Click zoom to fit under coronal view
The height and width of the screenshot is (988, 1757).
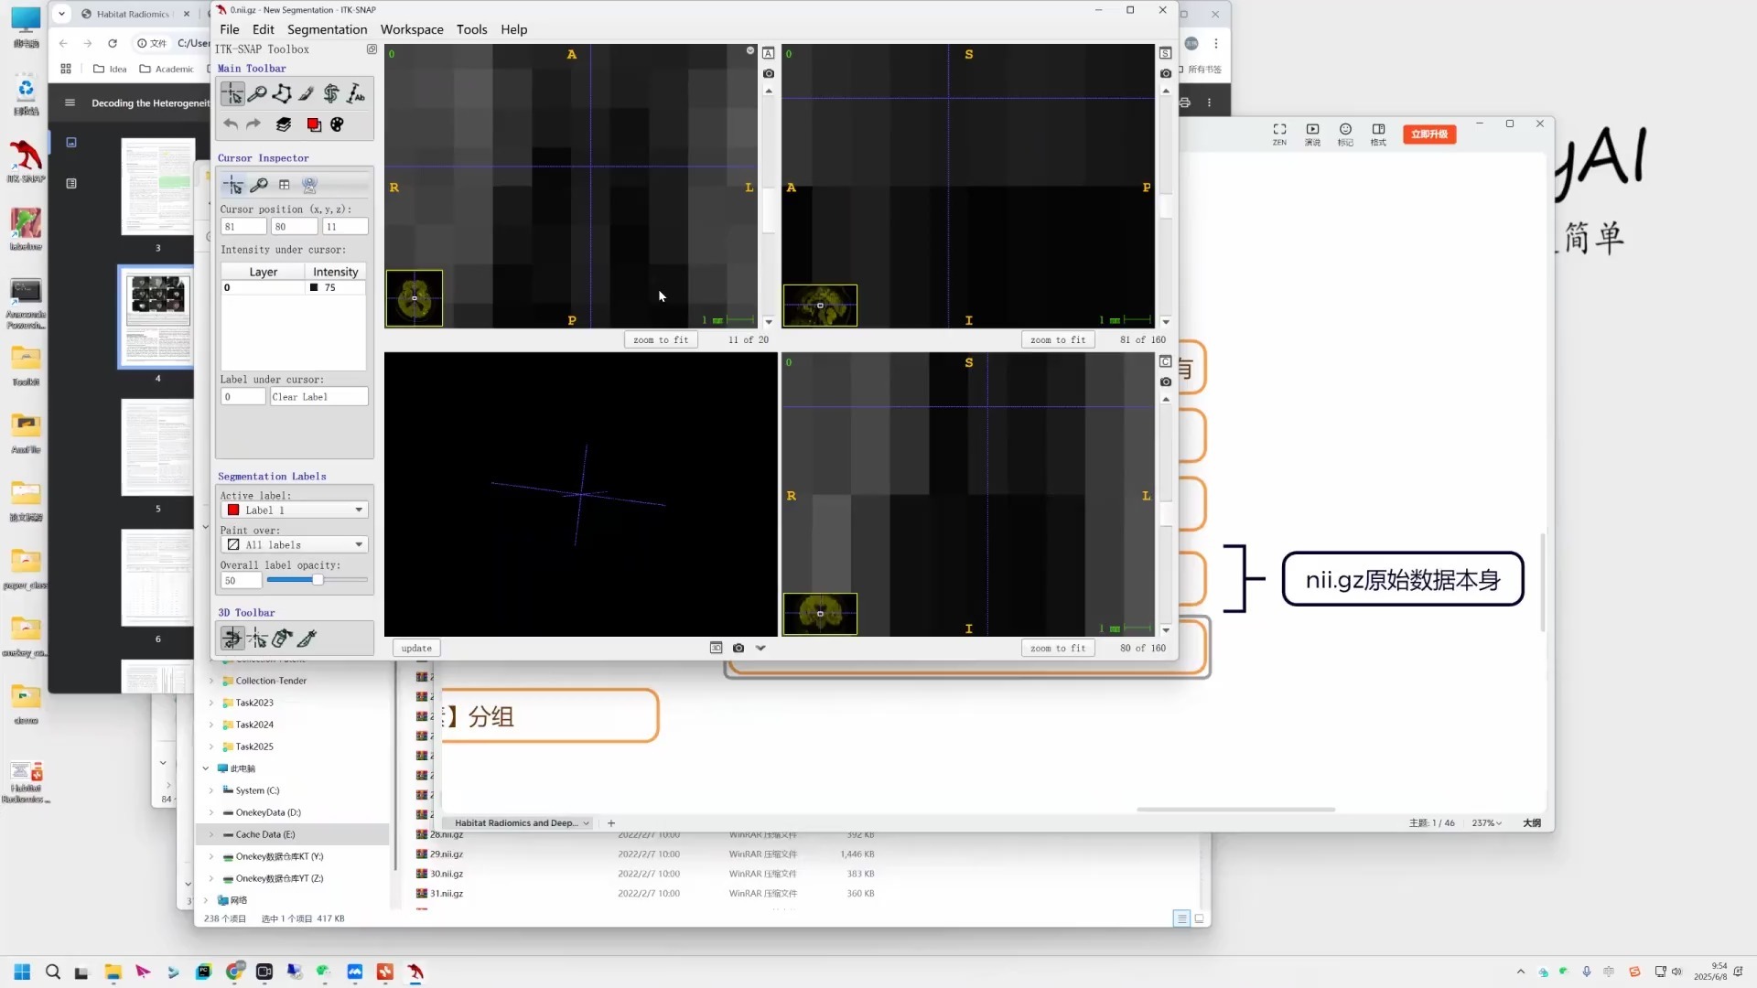pyautogui.click(x=1058, y=648)
